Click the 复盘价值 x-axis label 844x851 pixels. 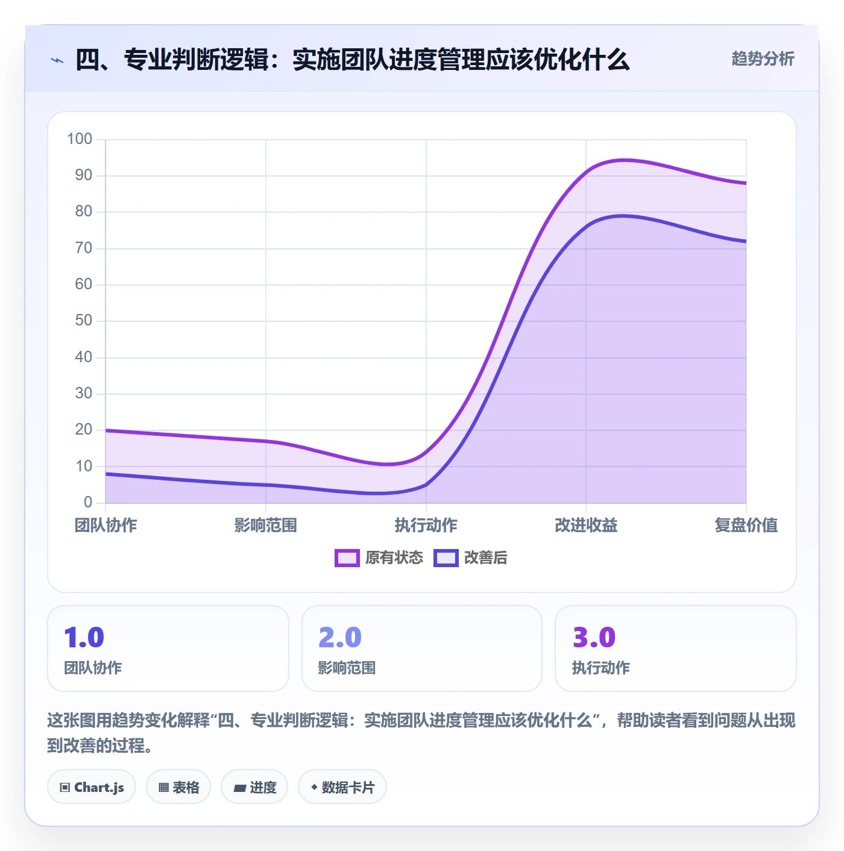pos(746,525)
